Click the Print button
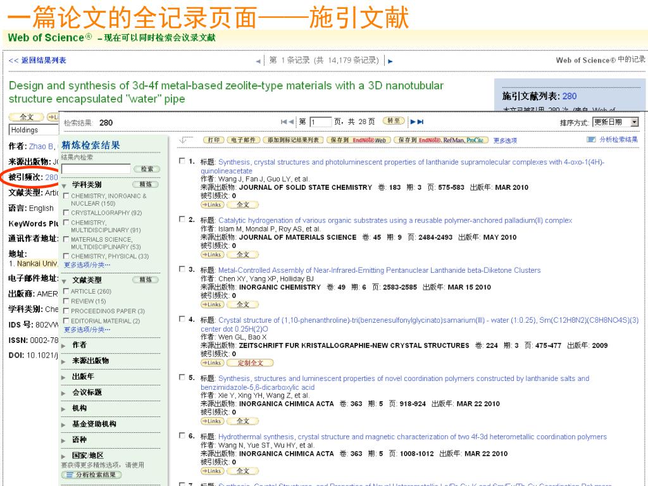 click(214, 140)
